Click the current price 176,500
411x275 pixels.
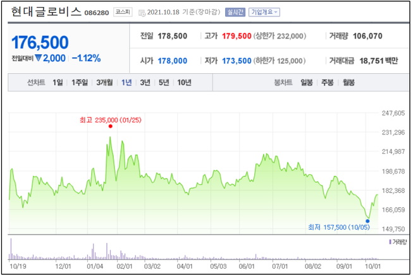click(40, 42)
